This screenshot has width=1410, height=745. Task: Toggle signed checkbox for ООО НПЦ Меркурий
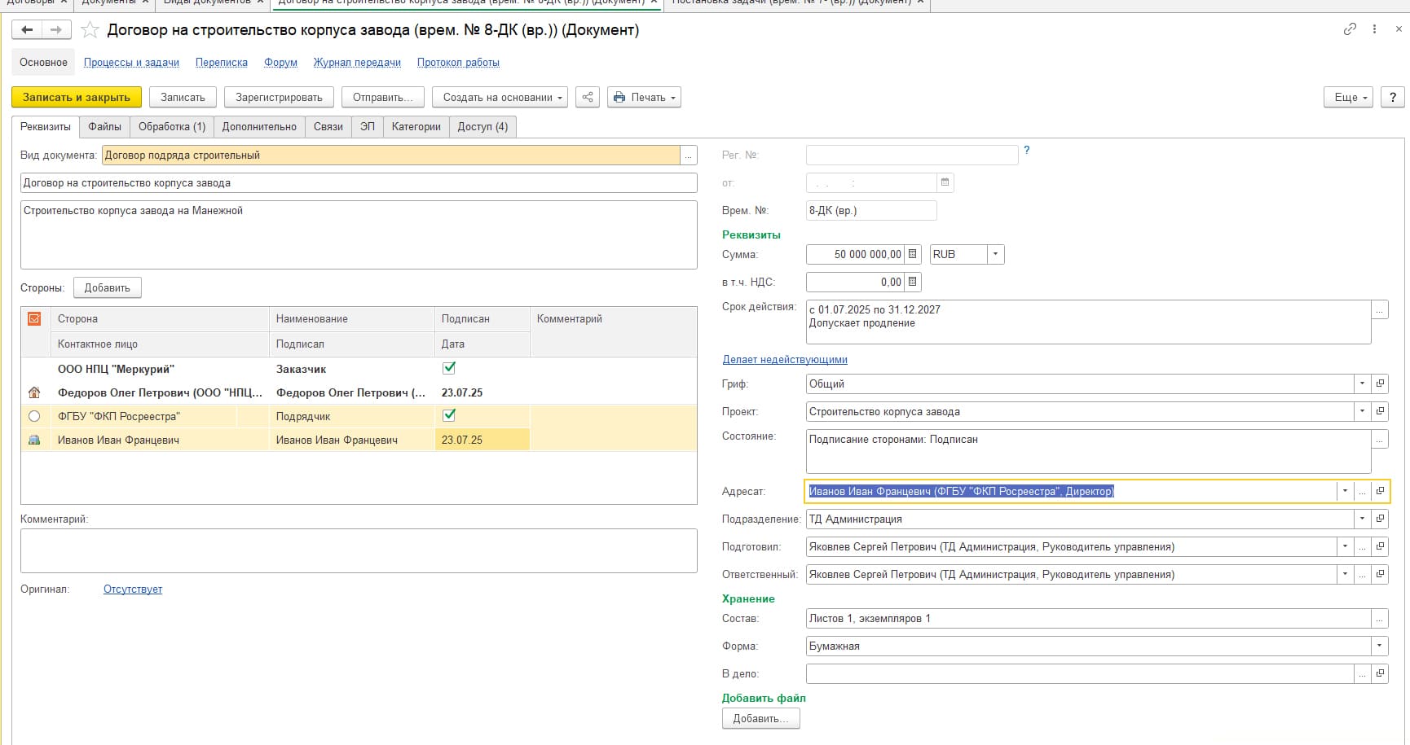(x=448, y=368)
